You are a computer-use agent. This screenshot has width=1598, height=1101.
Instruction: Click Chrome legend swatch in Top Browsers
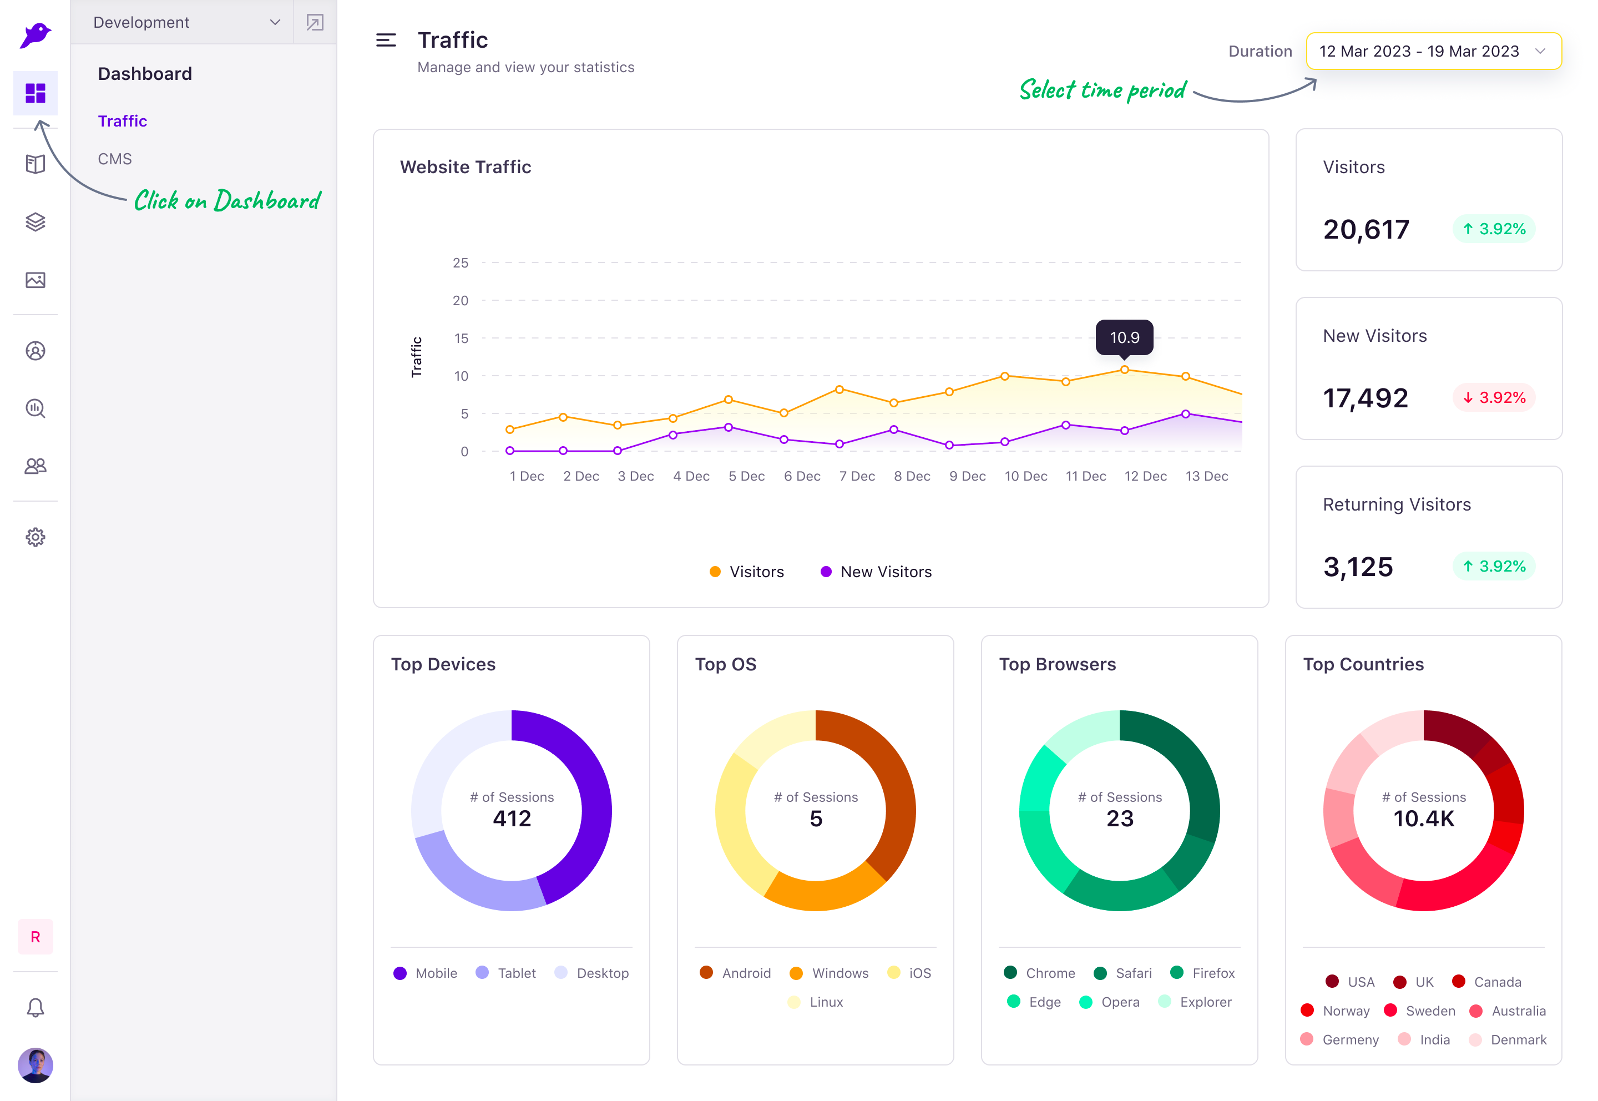pyautogui.click(x=1010, y=972)
